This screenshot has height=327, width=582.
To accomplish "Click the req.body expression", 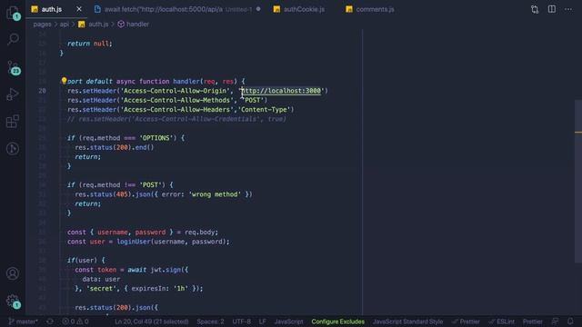I will [x=199, y=233].
